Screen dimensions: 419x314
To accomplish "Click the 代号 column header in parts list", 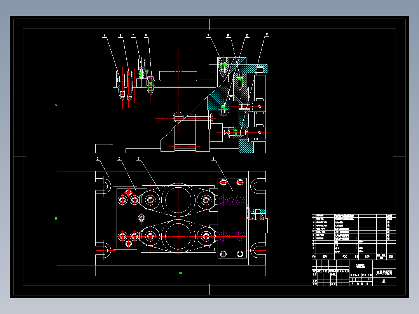I will 325,256.
